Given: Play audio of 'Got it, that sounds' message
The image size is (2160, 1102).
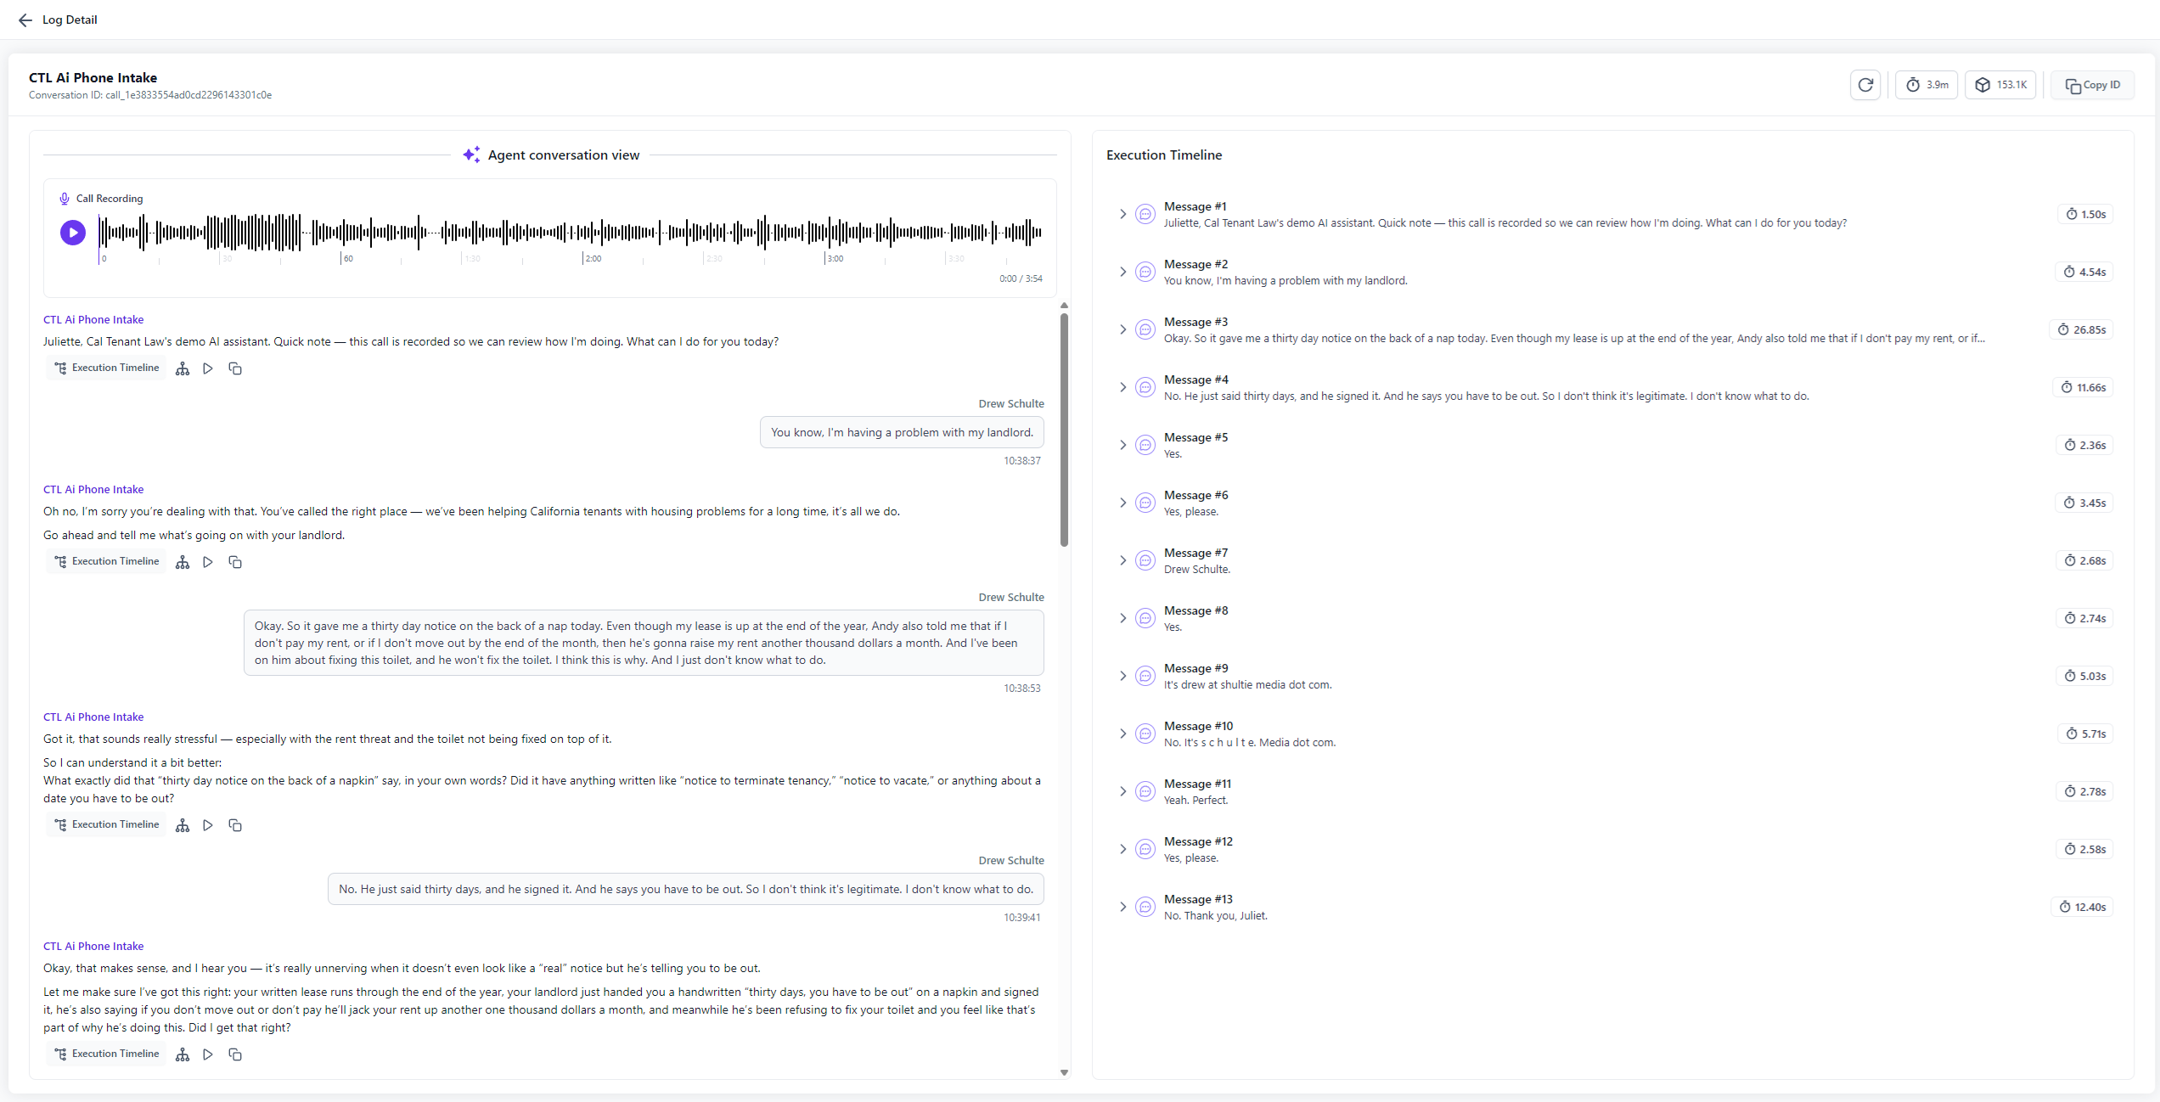Looking at the screenshot, I should click(208, 825).
